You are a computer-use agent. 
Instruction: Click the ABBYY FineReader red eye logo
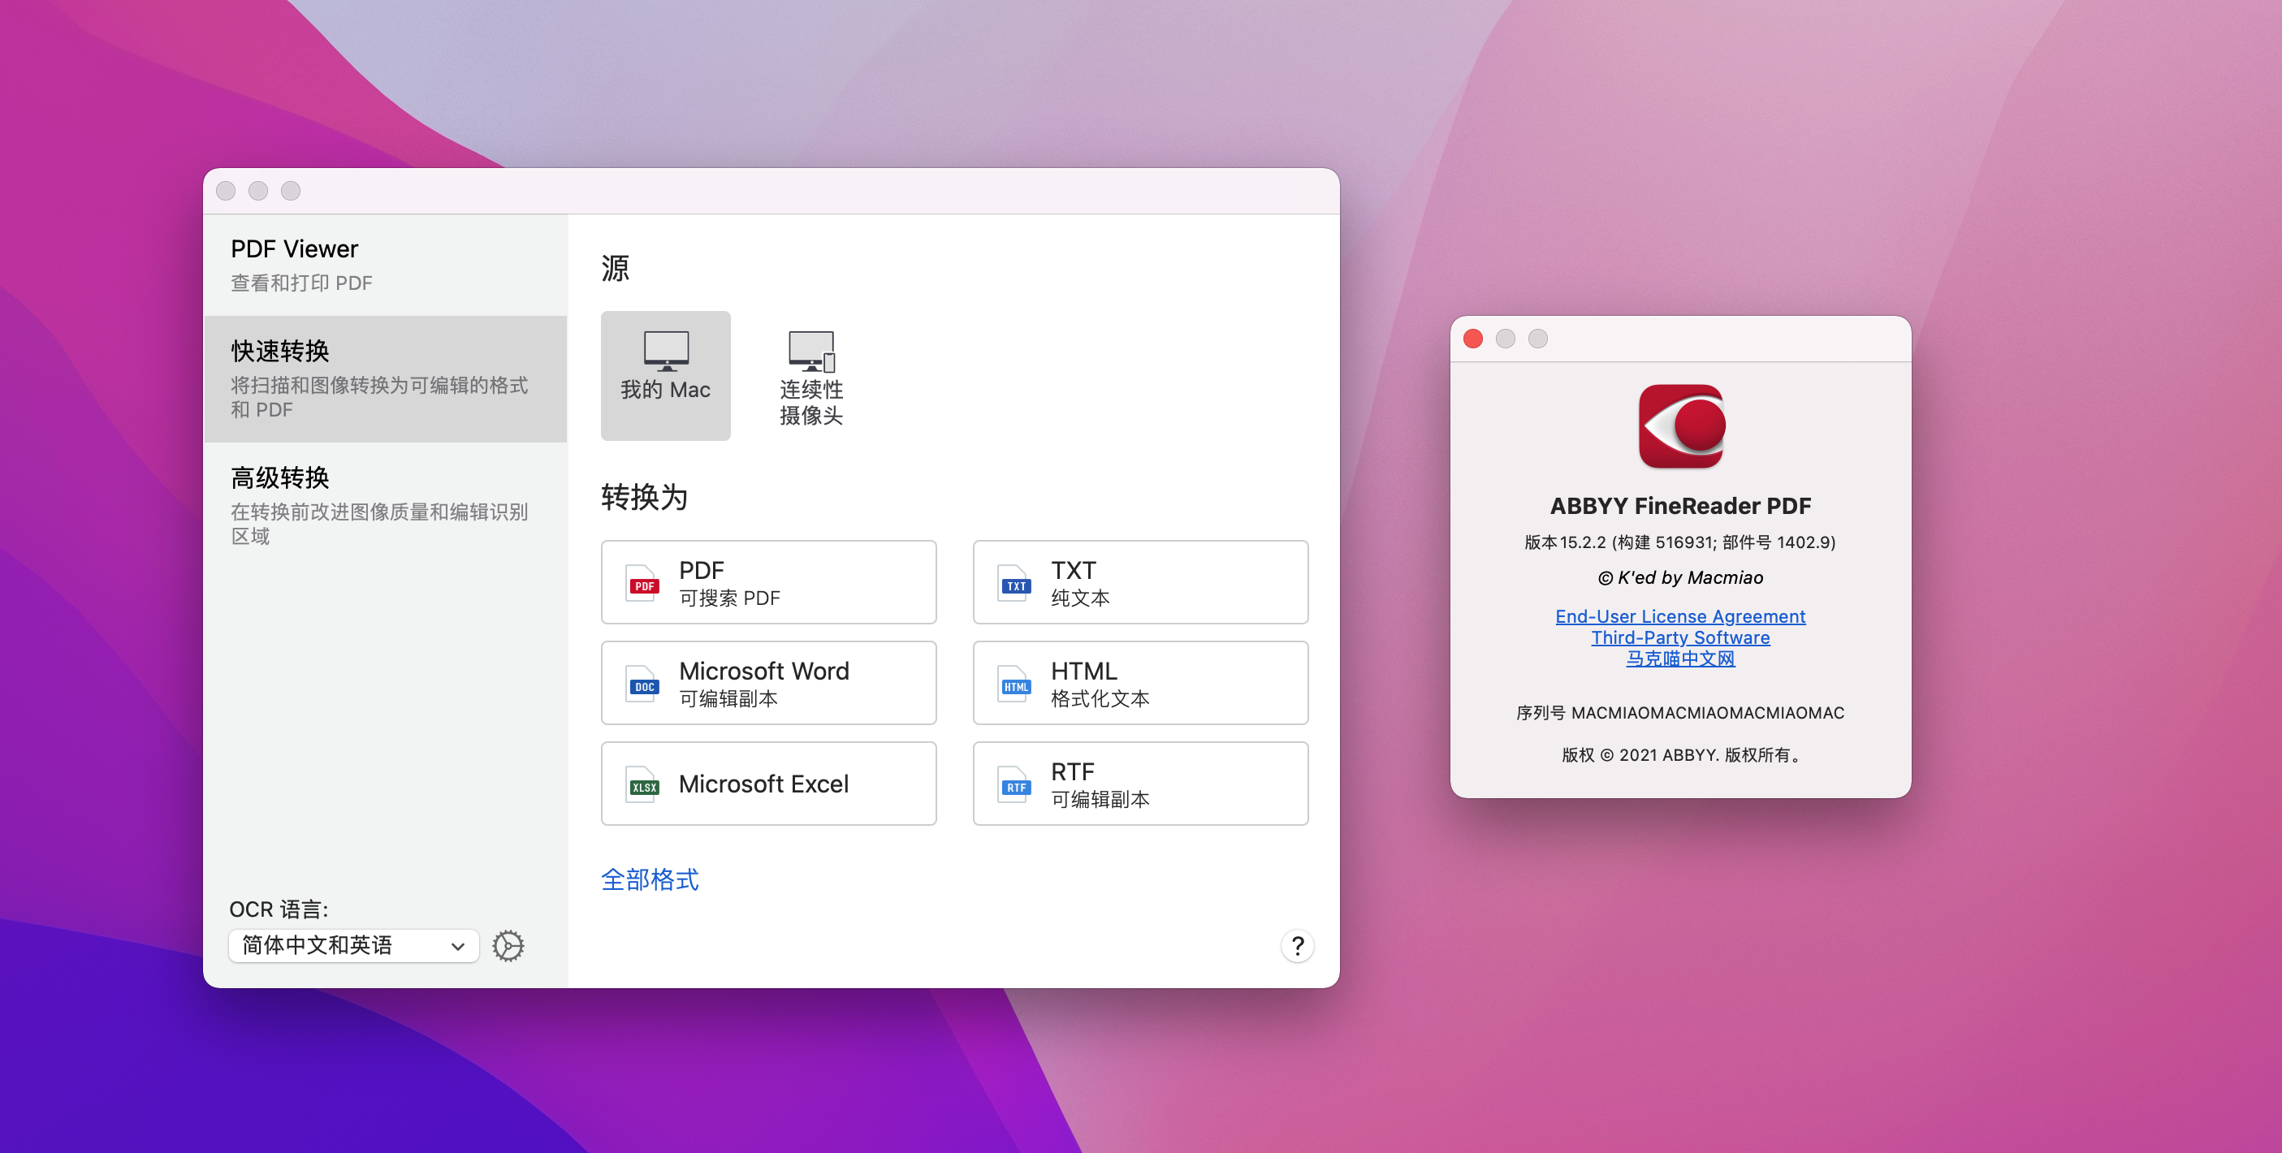click(x=1680, y=426)
